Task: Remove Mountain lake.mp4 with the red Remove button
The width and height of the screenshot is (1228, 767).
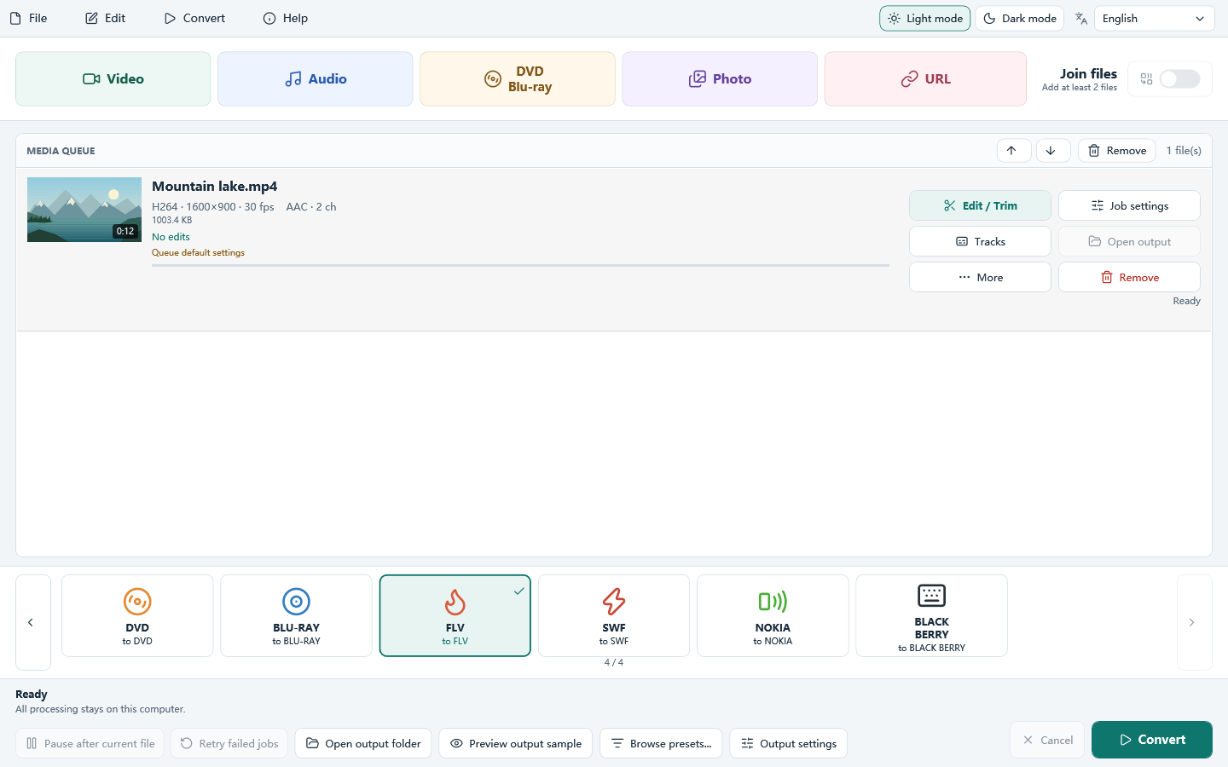Action: pos(1129,277)
